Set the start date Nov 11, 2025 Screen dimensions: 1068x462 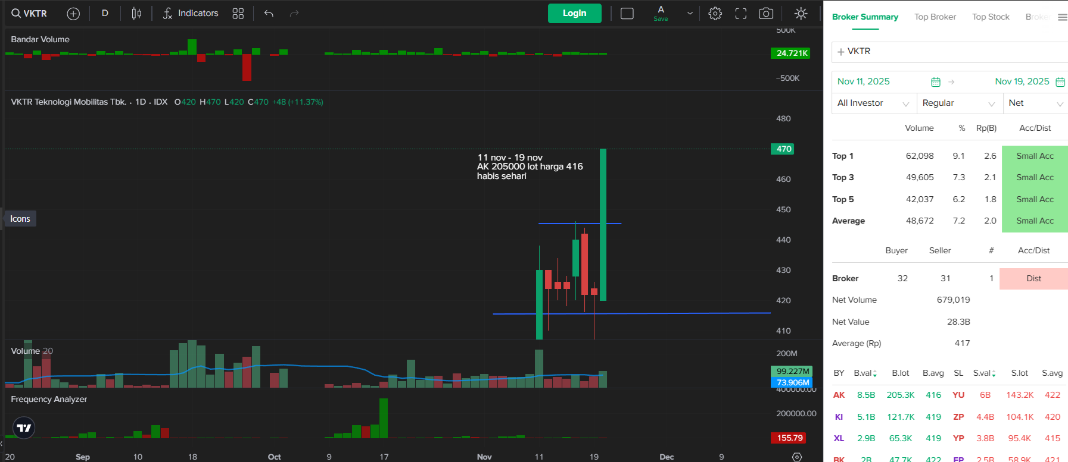pyautogui.click(x=864, y=81)
